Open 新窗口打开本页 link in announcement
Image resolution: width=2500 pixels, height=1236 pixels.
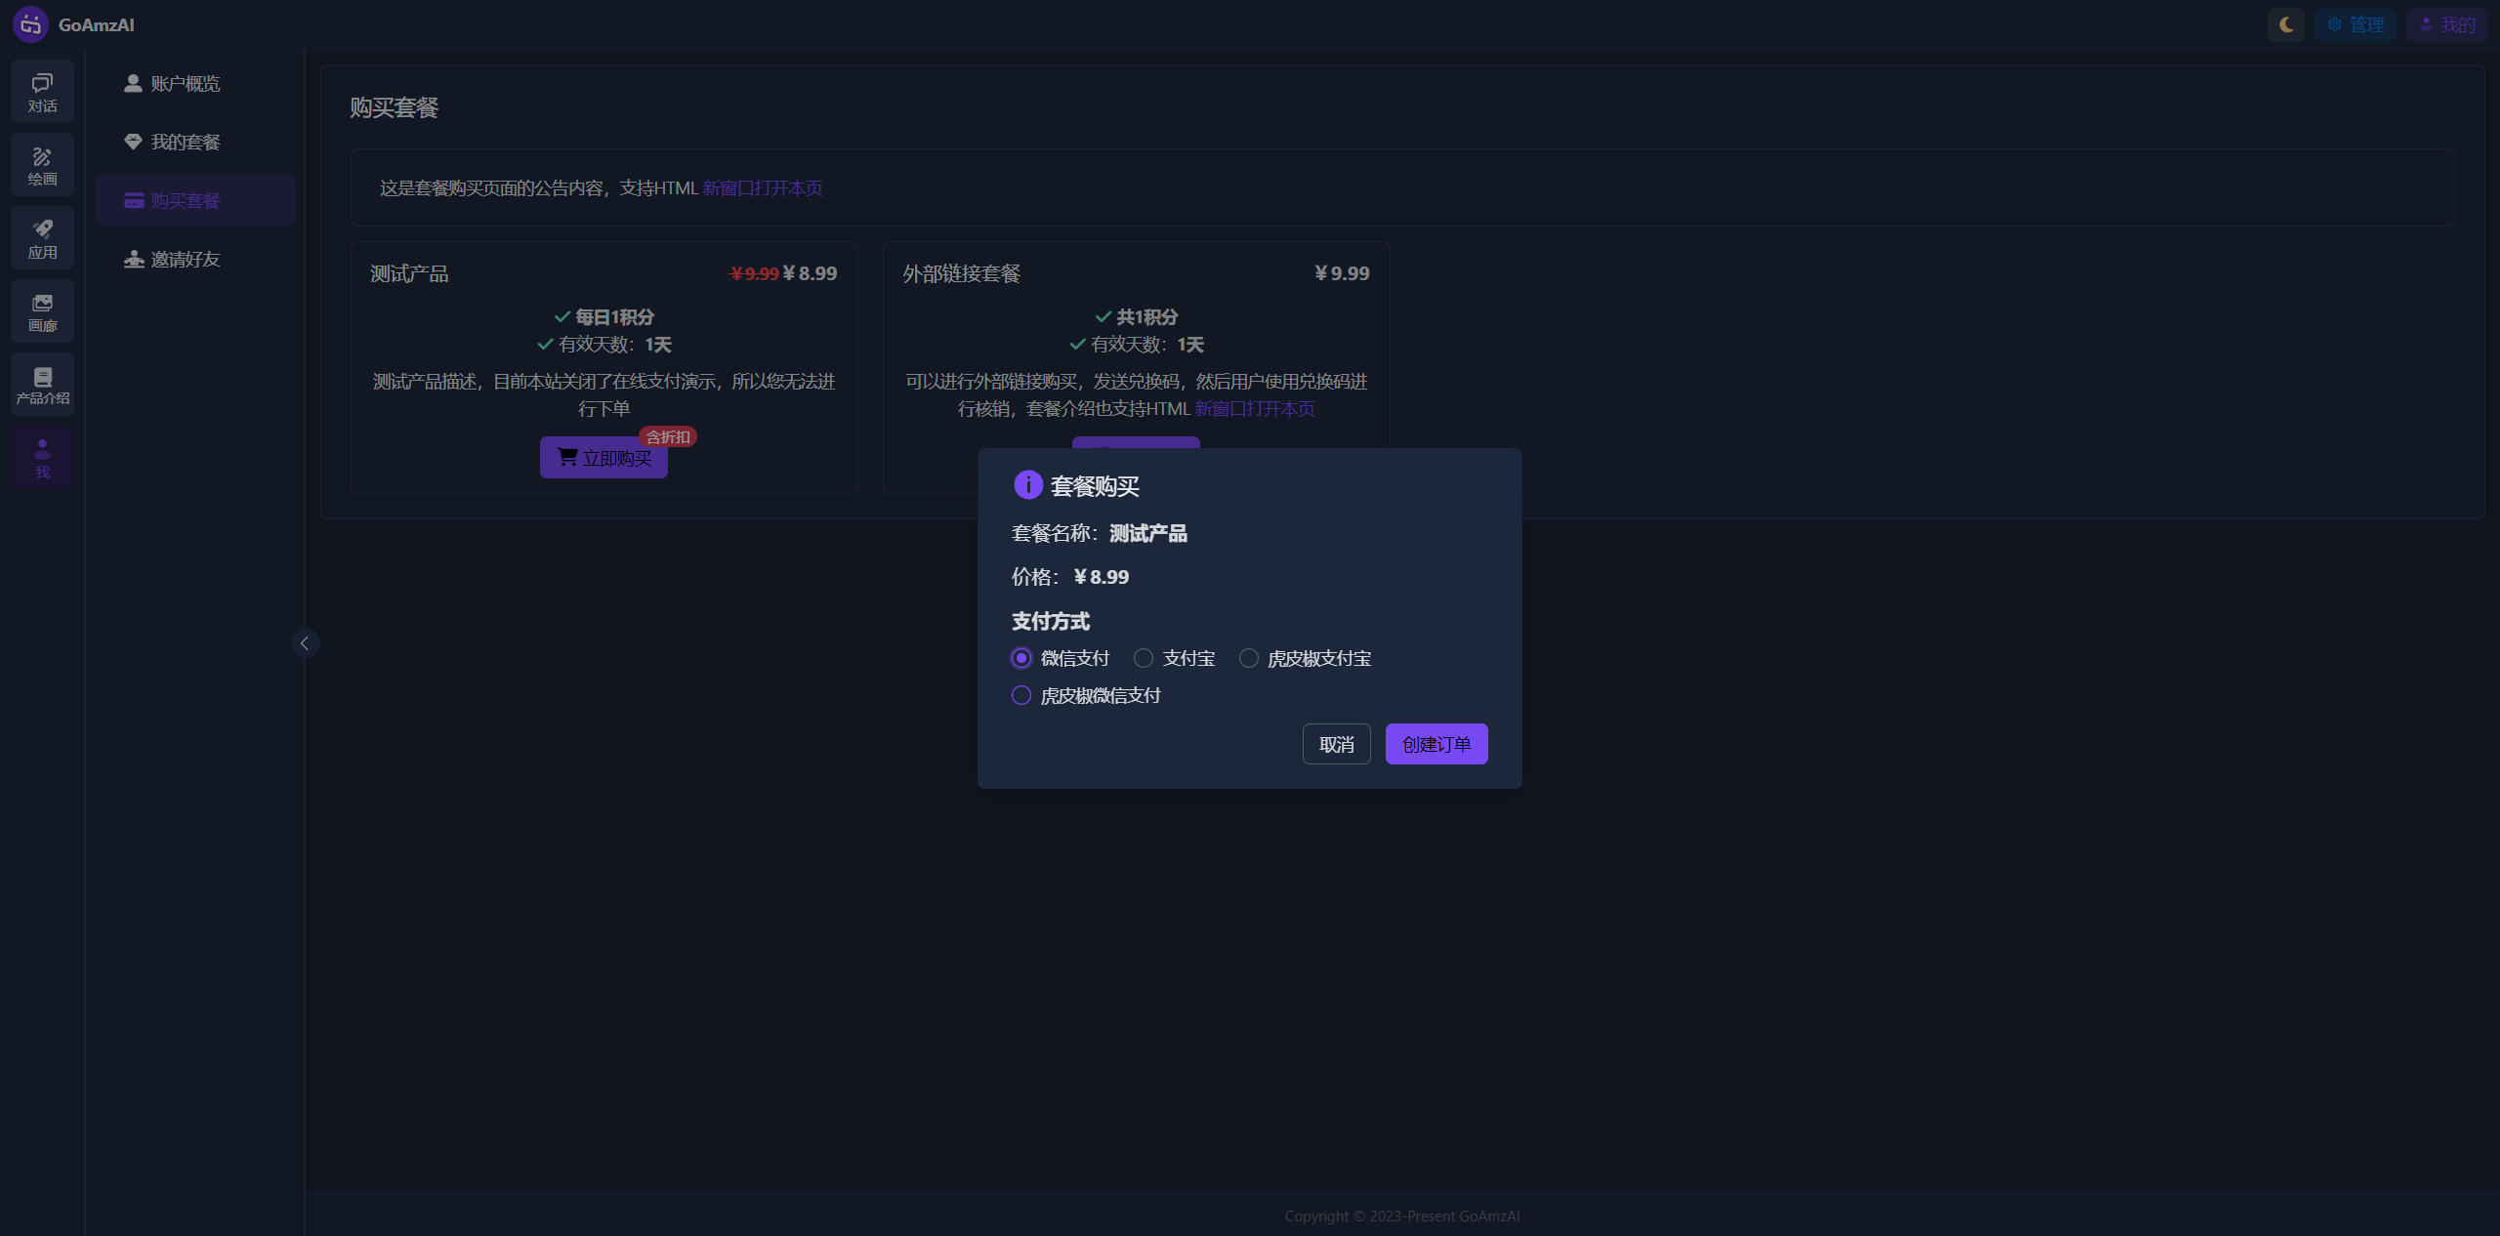pos(762,188)
